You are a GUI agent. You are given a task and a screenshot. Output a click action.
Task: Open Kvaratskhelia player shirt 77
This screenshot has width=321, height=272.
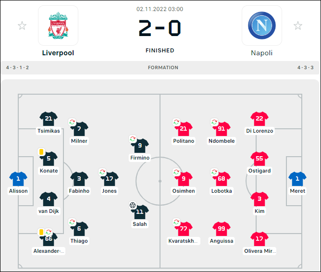[184, 229]
